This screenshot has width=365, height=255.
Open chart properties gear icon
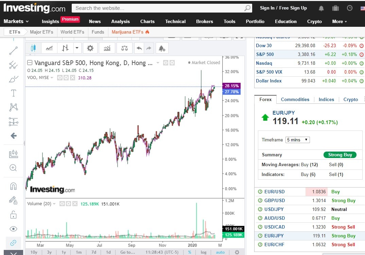(x=90, y=48)
